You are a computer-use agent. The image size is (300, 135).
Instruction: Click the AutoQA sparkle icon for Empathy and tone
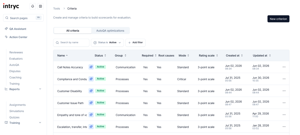pyautogui.click(x=91, y=114)
